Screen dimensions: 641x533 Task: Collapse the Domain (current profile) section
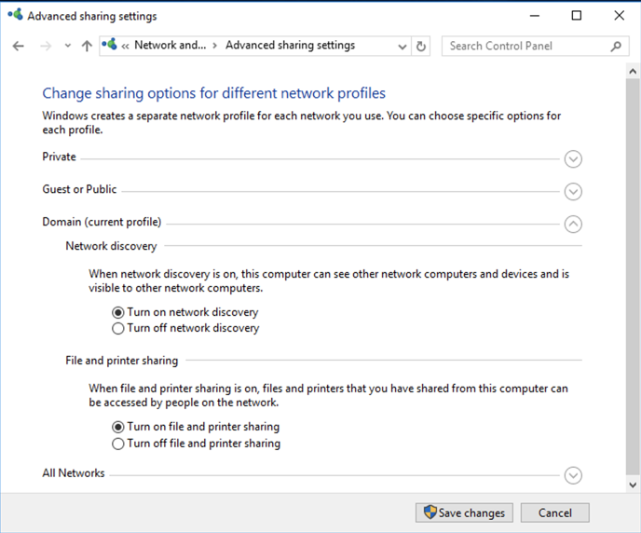coord(574,224)
